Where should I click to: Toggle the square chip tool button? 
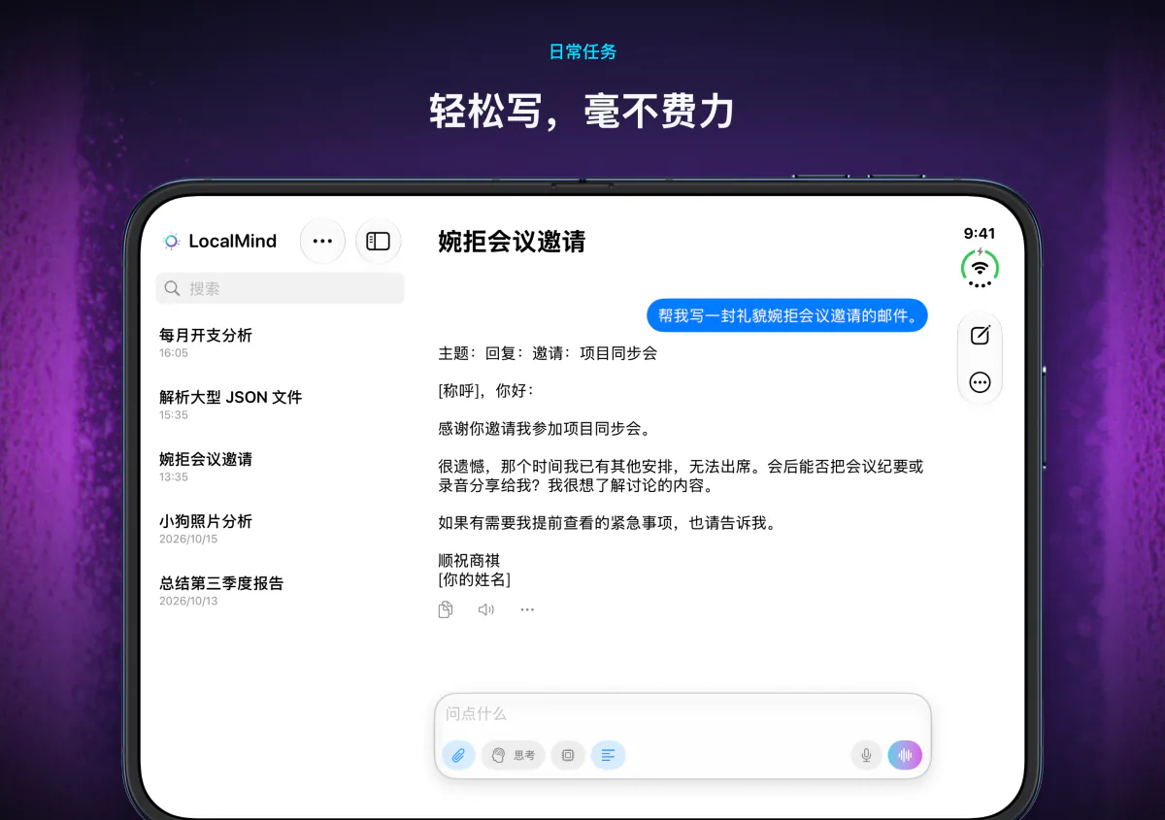tap(568, 755)
